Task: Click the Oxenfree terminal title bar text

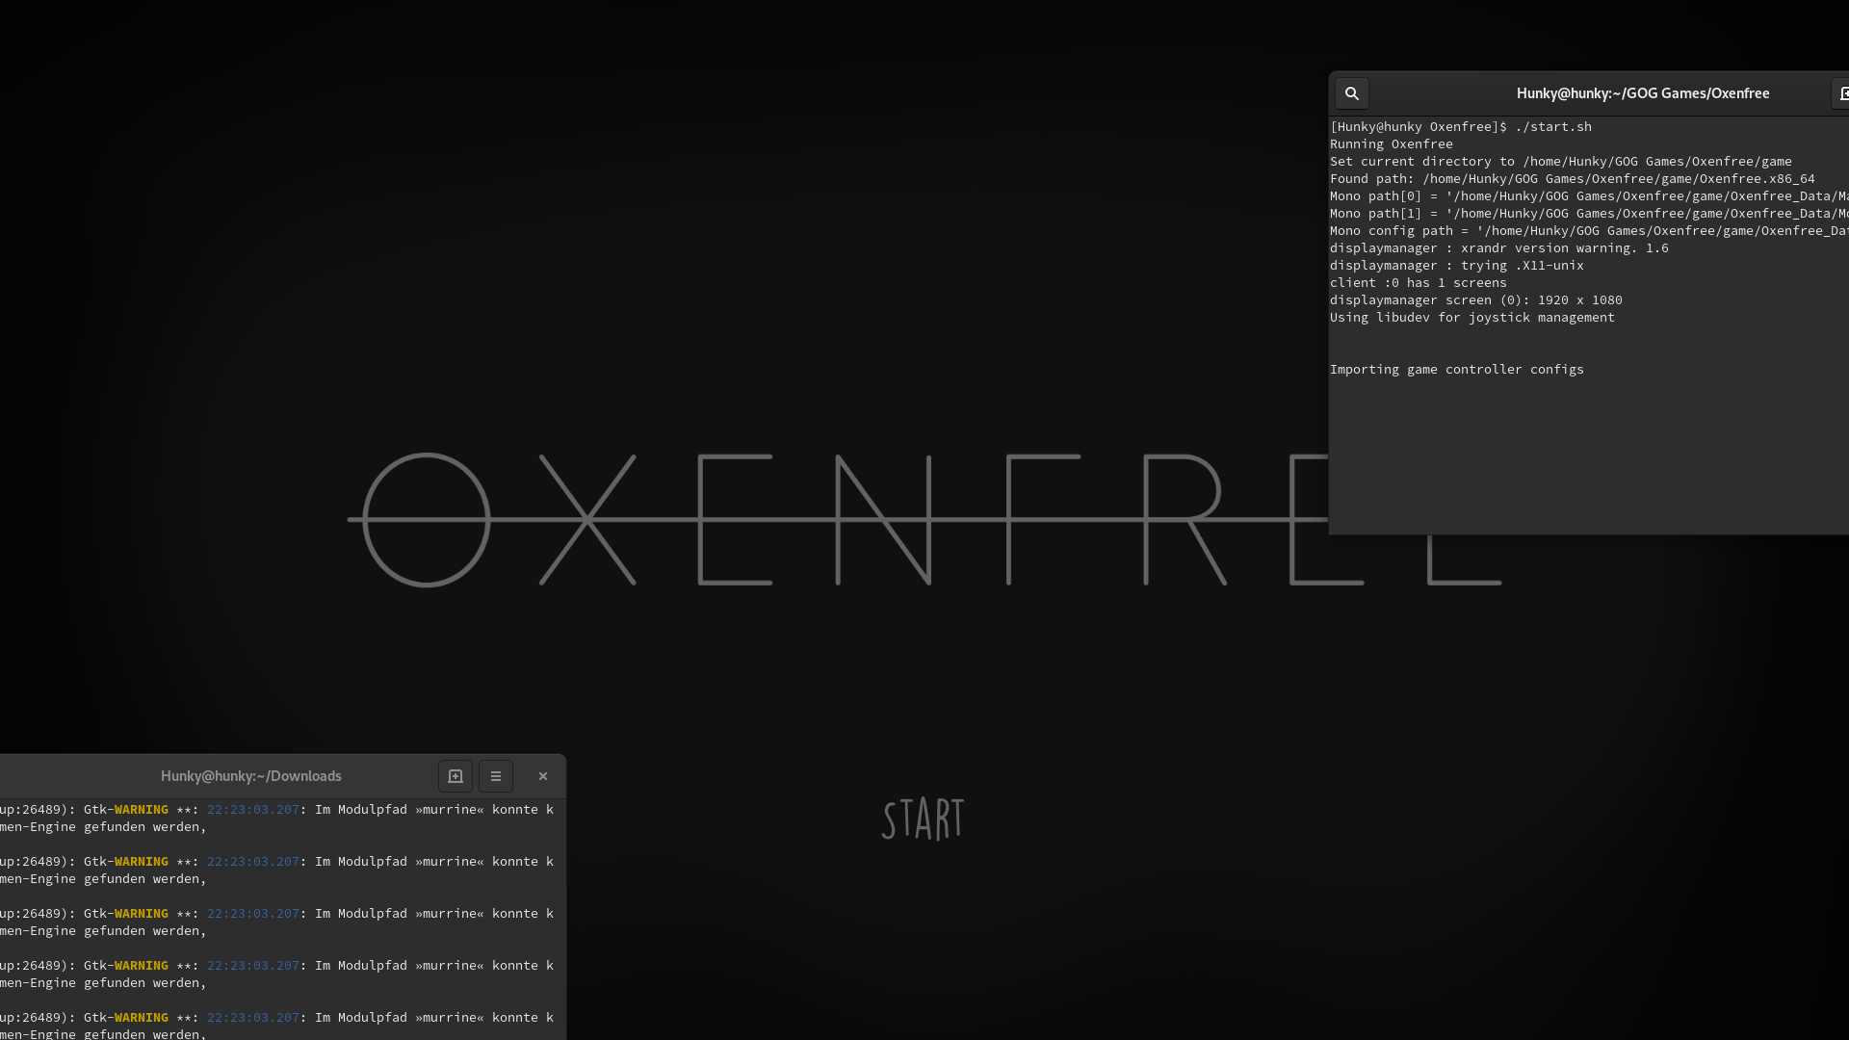Action: [x=1642, y=93]
